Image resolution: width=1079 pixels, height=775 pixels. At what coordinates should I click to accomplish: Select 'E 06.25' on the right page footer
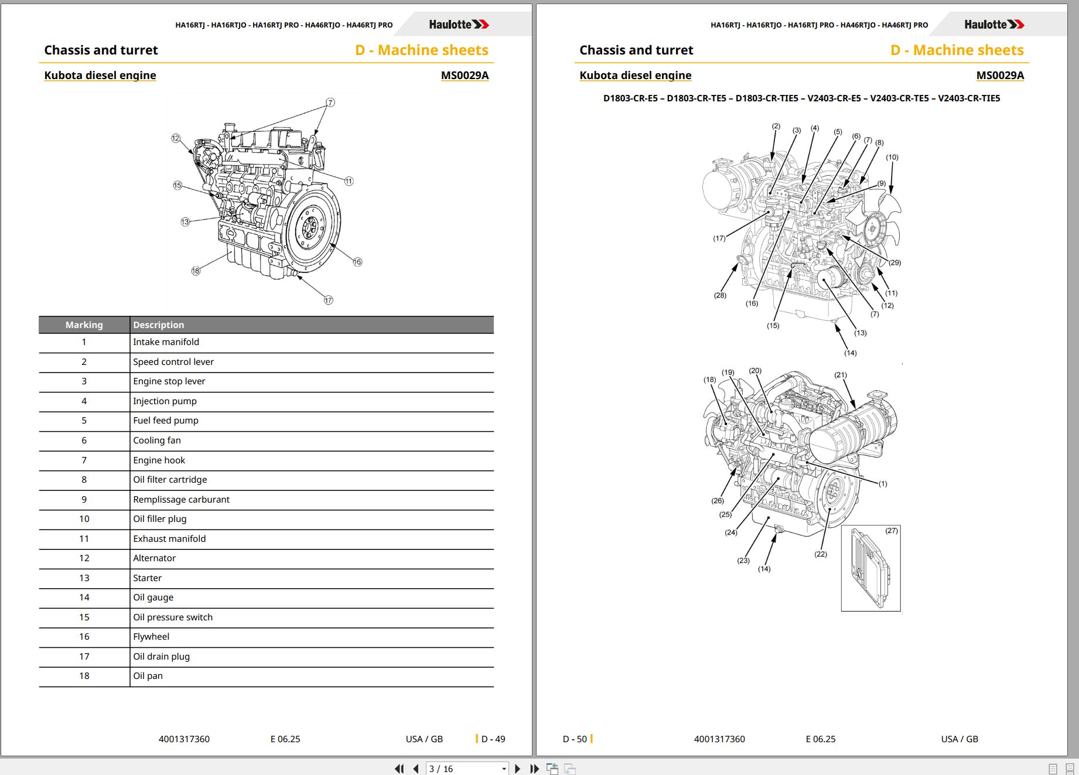click(821, 739)
